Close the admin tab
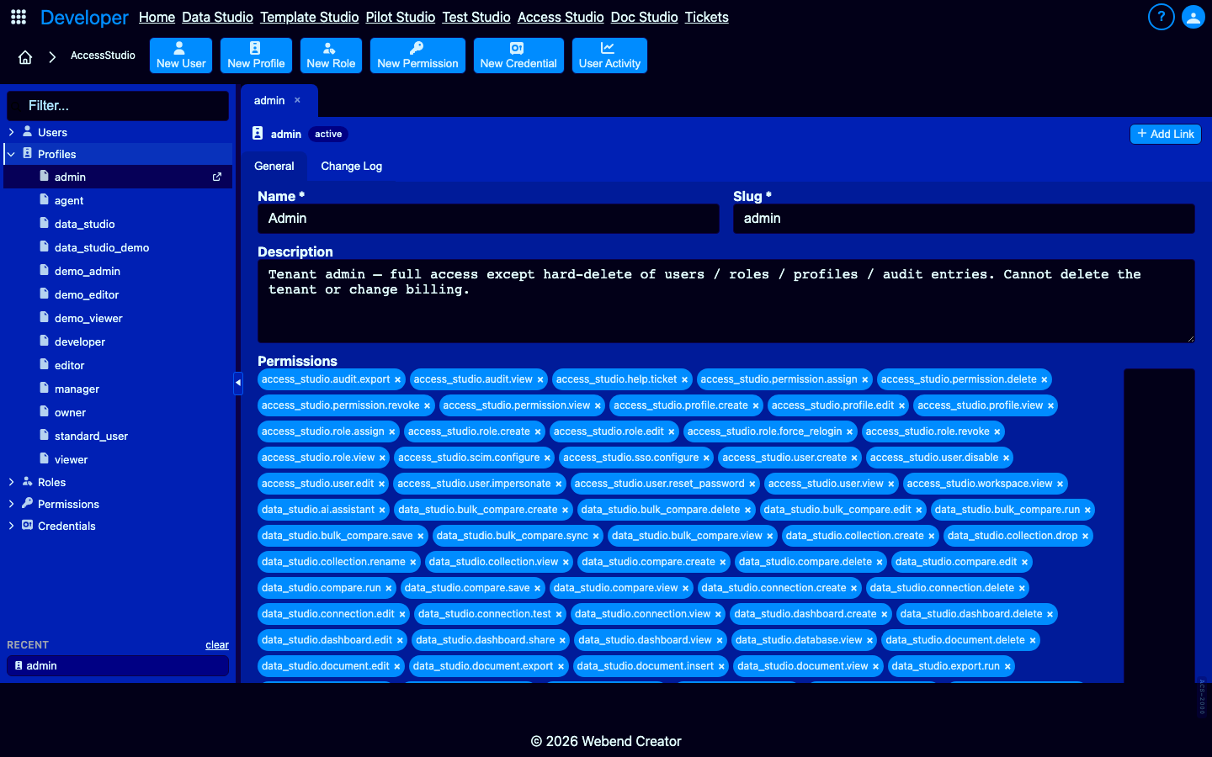This screenshot has height=757, width=1212. coord(297,100)
